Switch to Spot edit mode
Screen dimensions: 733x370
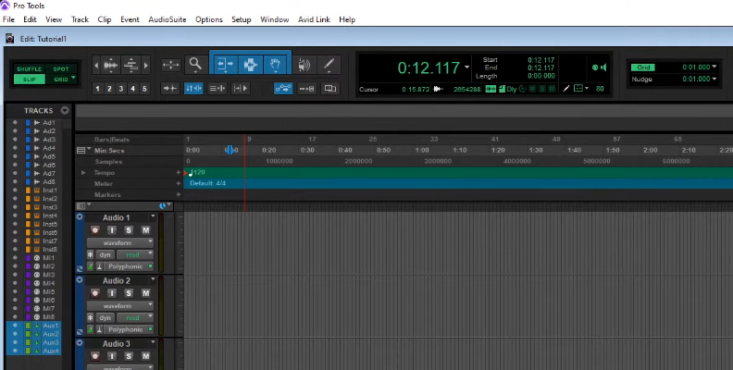pyautogui.click(x=60, y=68)
